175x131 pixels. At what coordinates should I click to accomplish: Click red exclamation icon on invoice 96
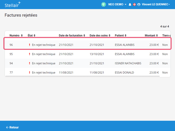(x=30, y=45)
